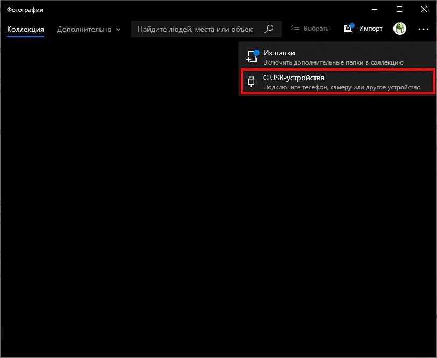Open the Дополнительно tab
The width and height of the screenshot is (437, 358).
pyautogui.click(x=84, y=29)
